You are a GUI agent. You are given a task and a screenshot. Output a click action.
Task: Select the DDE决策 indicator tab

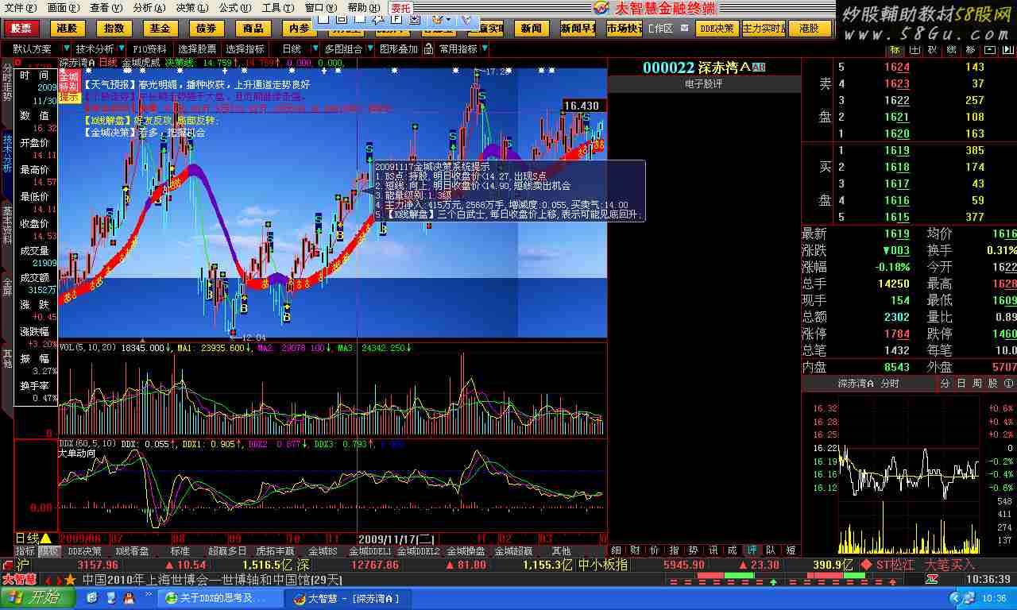coord(85,550)
